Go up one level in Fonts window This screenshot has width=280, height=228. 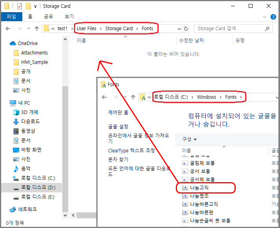pos(133,97)
